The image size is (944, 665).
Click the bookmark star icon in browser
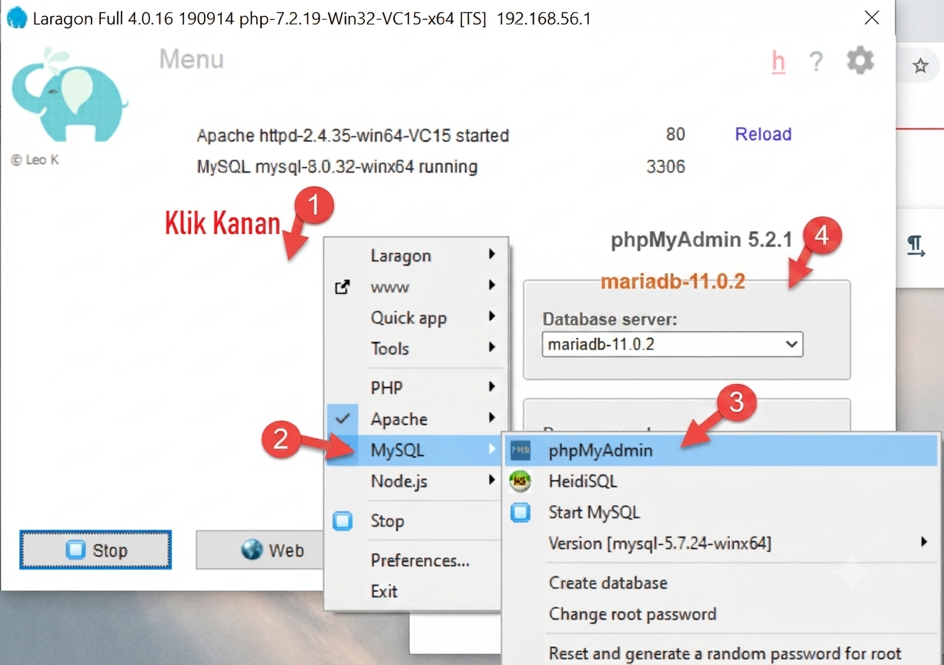click(920, 66)
